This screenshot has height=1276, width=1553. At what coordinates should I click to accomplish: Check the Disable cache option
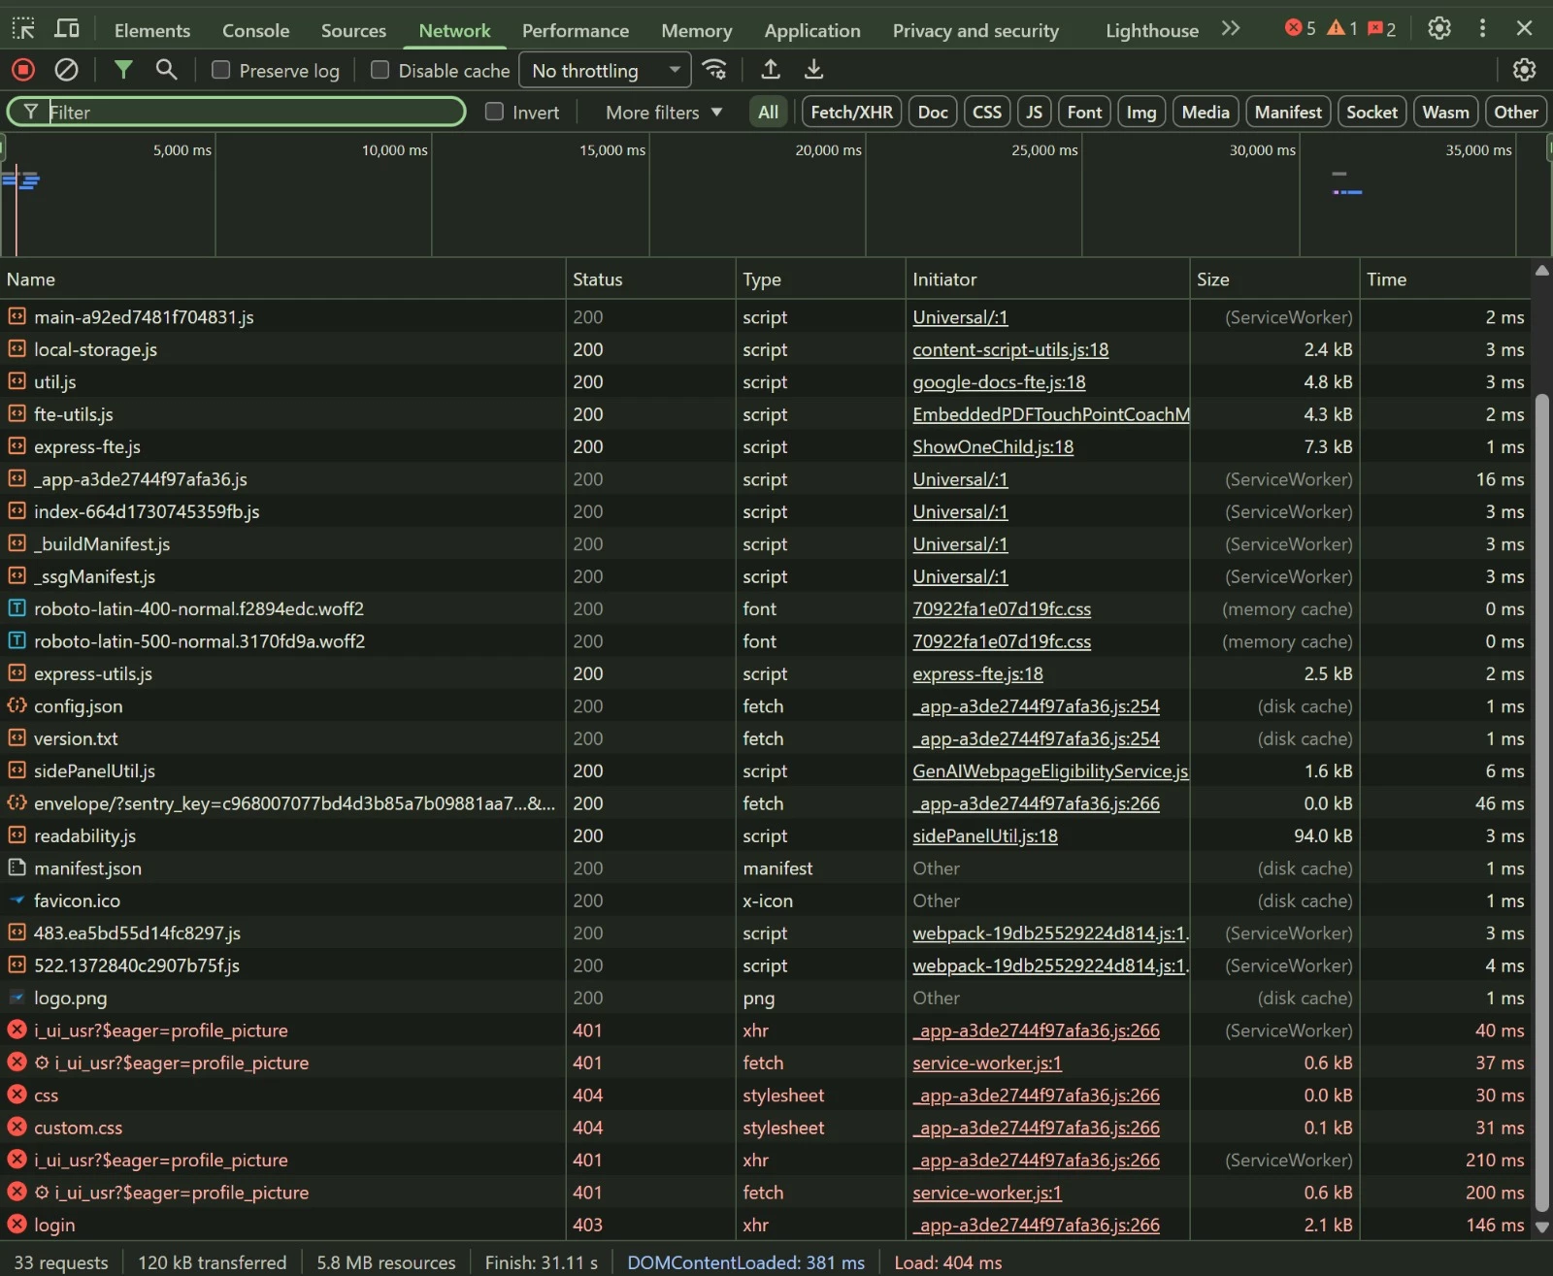pos(380,70)
